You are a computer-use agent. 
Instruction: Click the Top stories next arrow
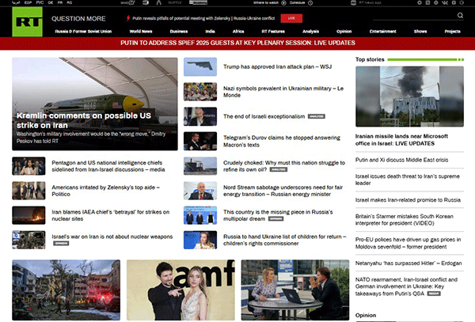coord(461,59)
